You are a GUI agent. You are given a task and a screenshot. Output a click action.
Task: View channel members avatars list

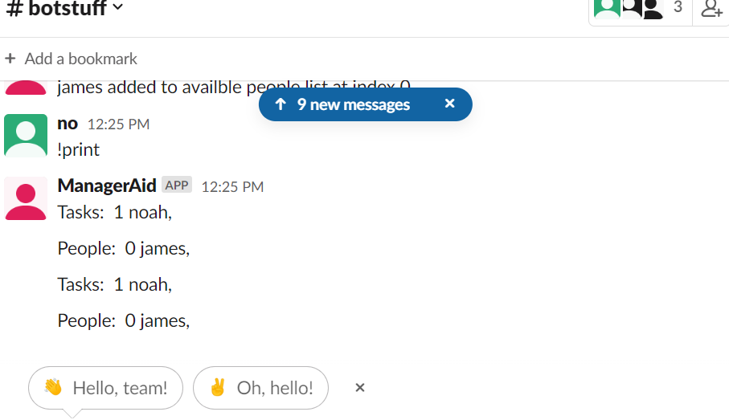pos(629,10)
